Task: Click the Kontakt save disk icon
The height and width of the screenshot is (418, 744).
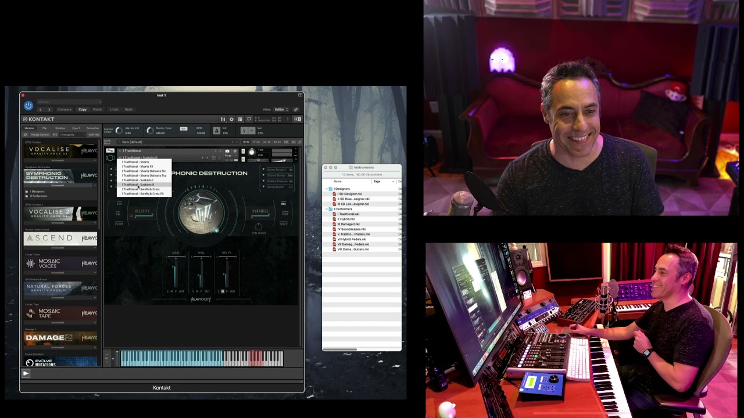Action: coord(223,119)
